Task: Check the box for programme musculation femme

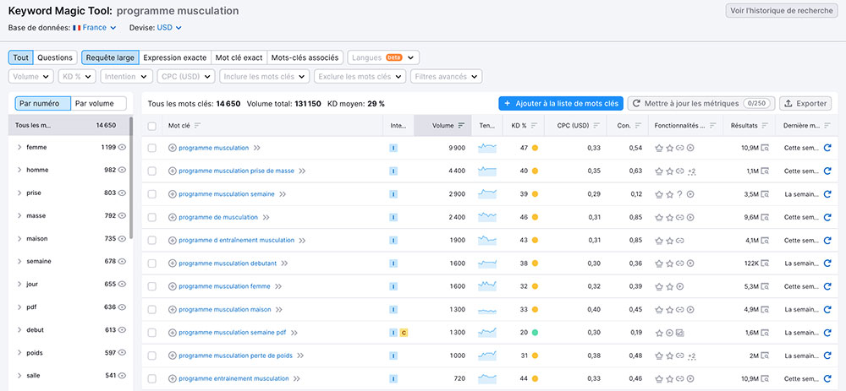Action: coord(152,286)
